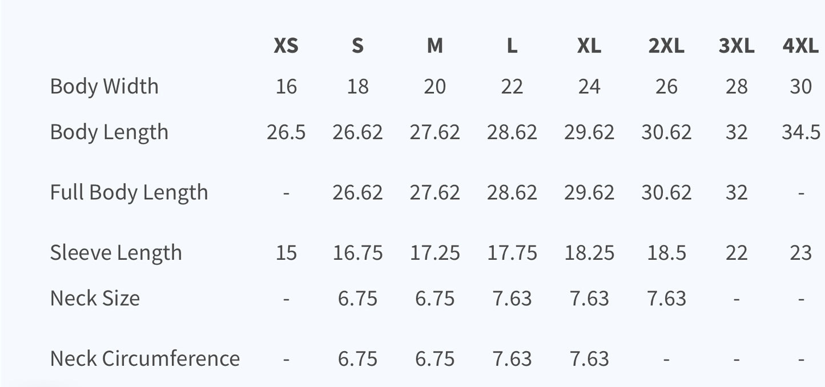
Task: Click the Body Width value 16
Action: (x=286, y=86)
